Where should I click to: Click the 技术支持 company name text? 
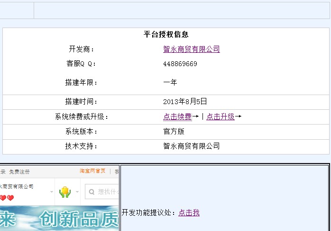click(192, 146)
